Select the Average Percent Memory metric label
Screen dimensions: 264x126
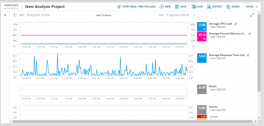pos(227,34)
